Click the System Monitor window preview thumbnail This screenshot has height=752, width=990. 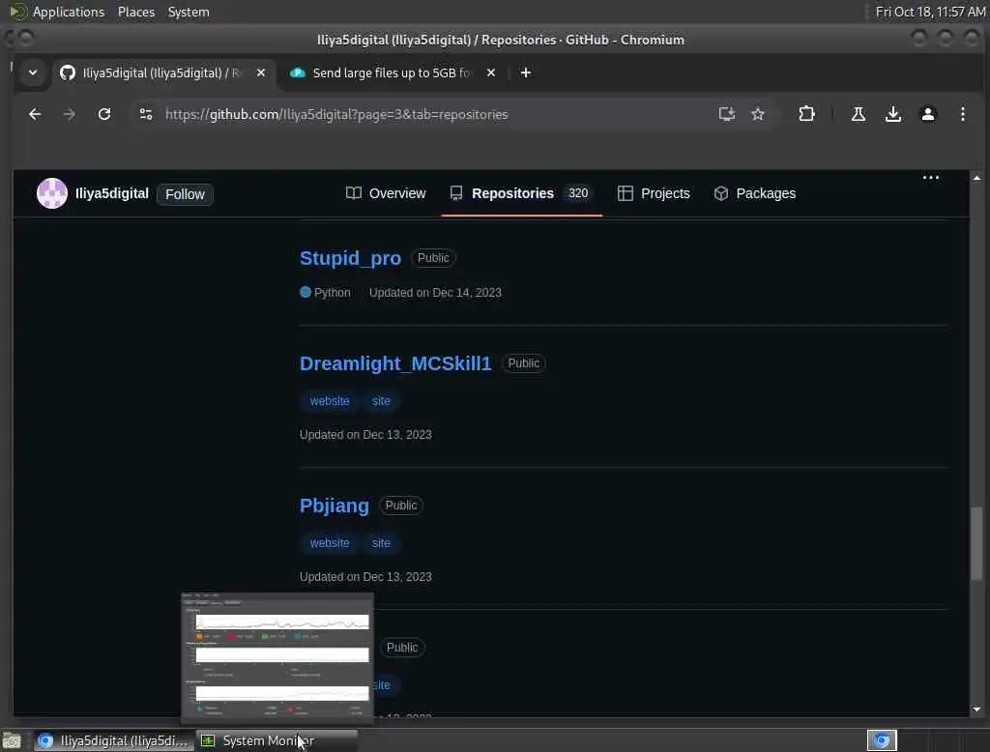[x=277, y=658]
